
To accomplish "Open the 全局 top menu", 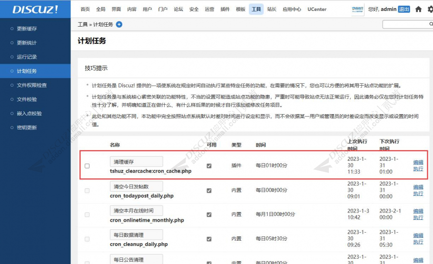I will (x=100, y=9).
